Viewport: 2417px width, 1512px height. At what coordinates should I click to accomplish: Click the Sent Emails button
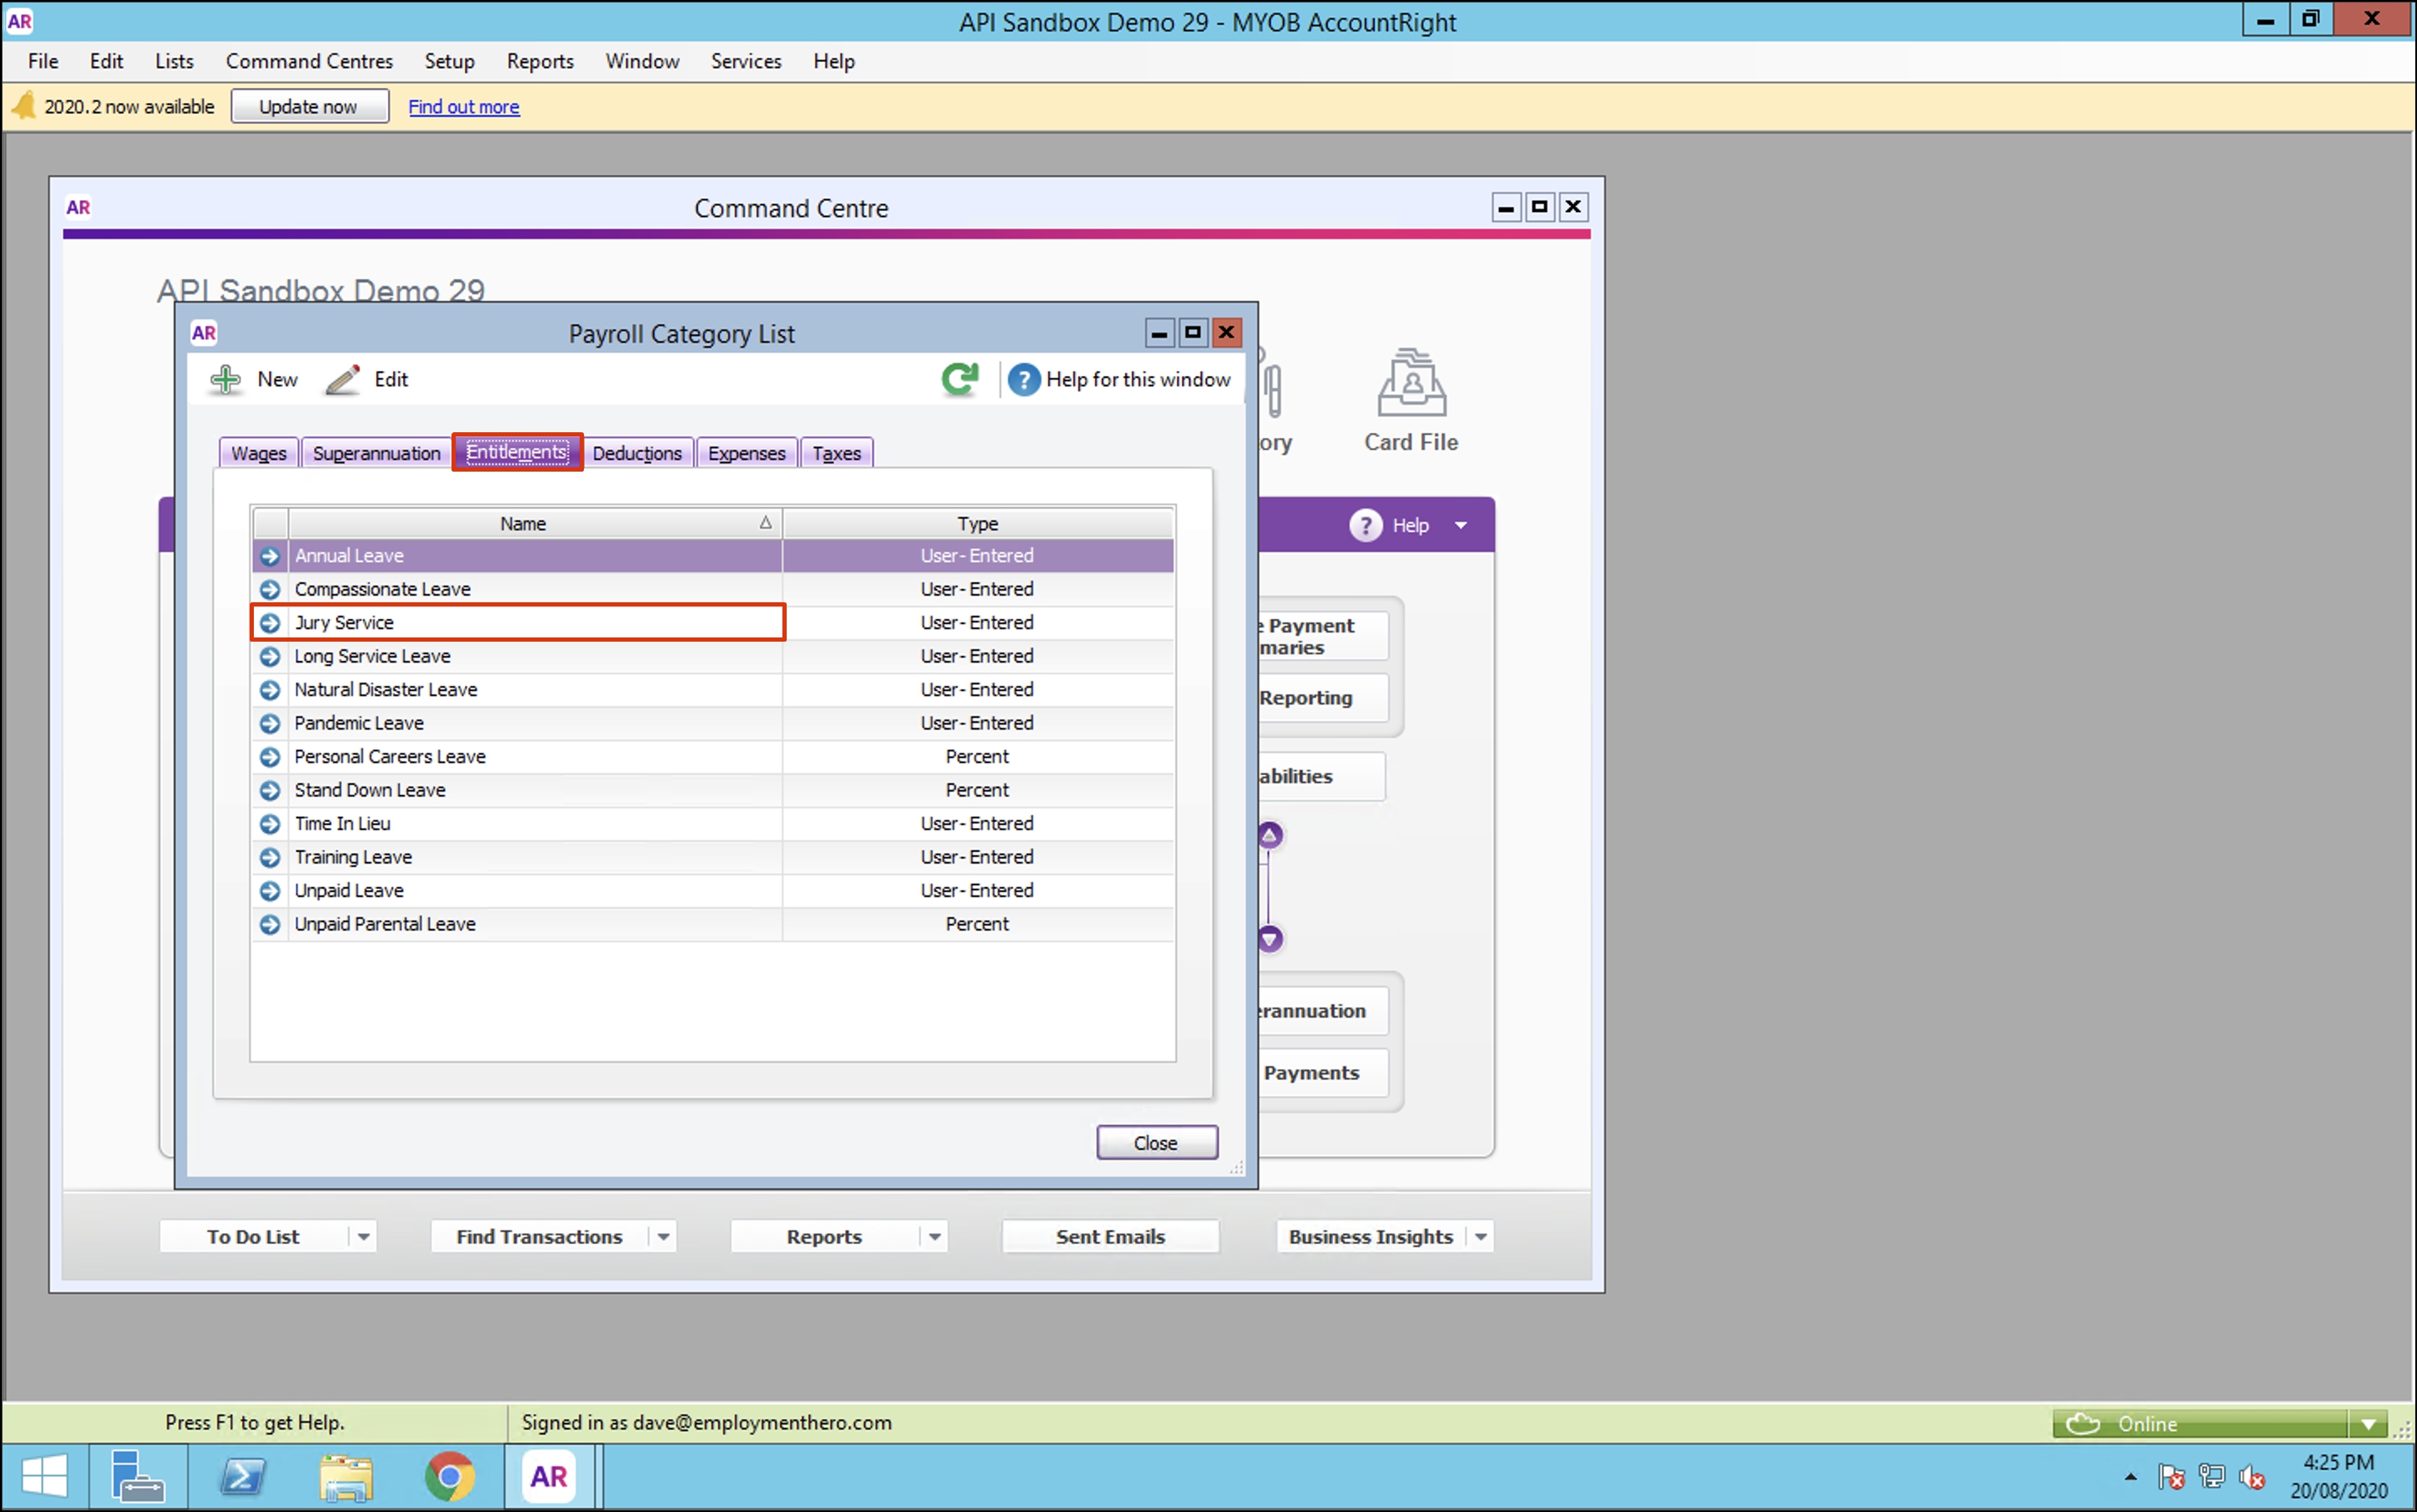point(1110,1237)
